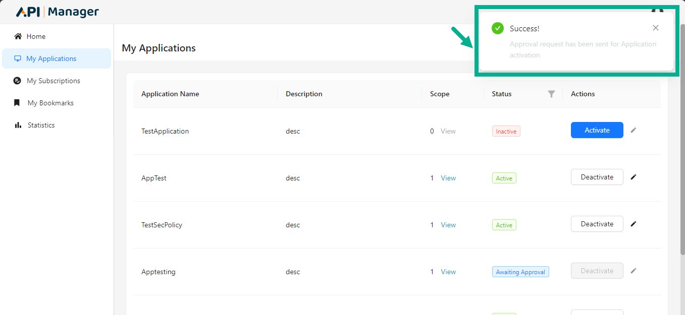View scope for AppTest
The width and height of the screenshot is (685, 315).
(448, 178)
